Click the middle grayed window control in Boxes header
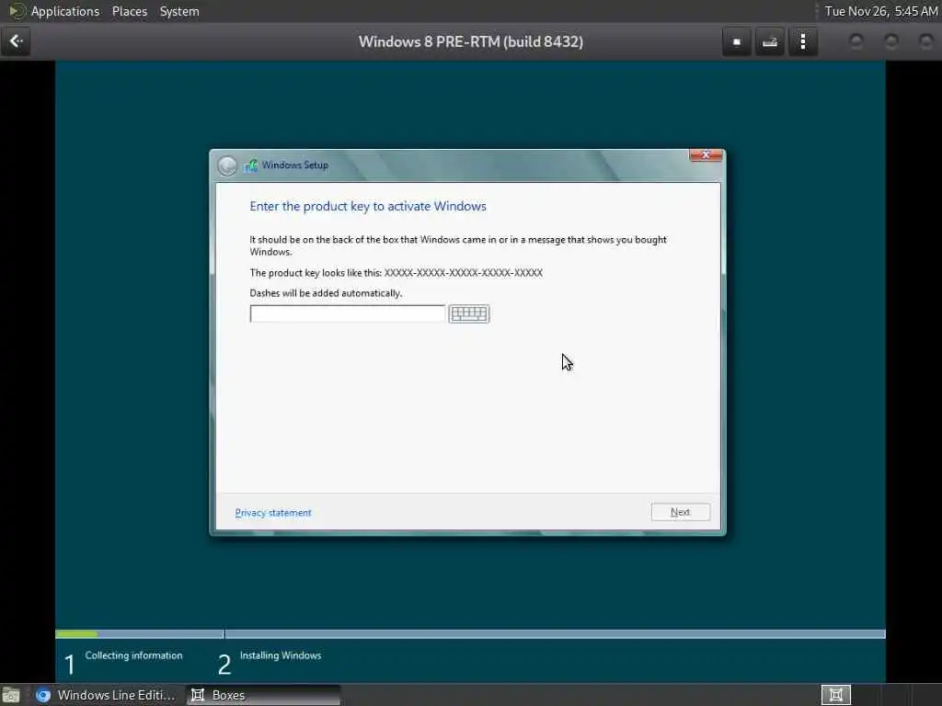Image resolution: width=942 pixels, height=706 pixels. (x=891, y=41)
